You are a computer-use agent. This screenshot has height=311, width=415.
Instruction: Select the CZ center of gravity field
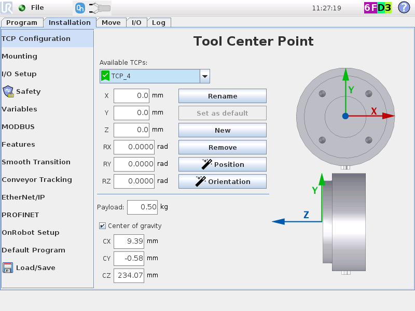pos(129,275)
